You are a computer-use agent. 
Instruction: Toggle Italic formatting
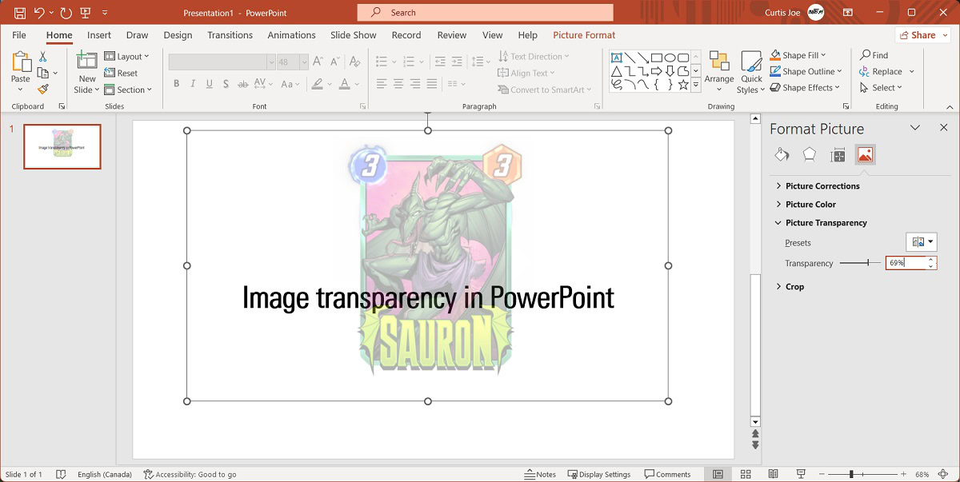point(193,84)
